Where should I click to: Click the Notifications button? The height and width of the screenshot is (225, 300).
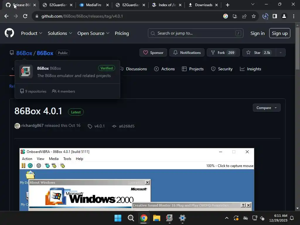click(187, 53)
